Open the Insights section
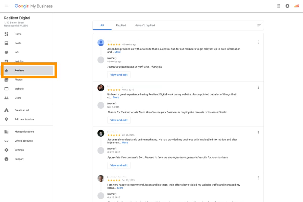 pos(19,61)
